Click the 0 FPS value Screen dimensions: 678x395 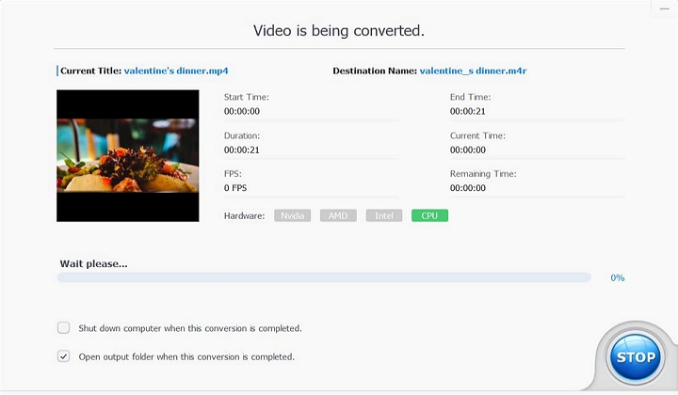pos(235,188)
